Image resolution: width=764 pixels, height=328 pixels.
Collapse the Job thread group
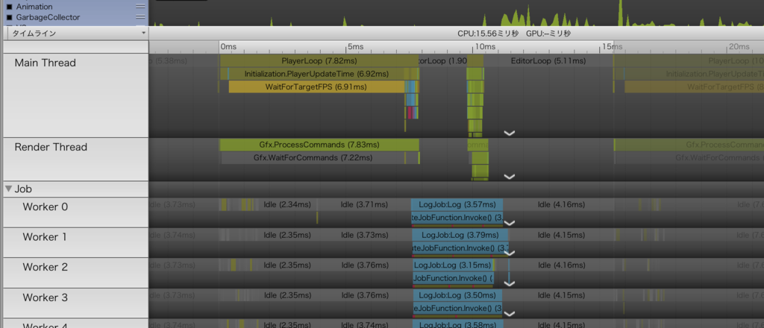coord(8,189)
